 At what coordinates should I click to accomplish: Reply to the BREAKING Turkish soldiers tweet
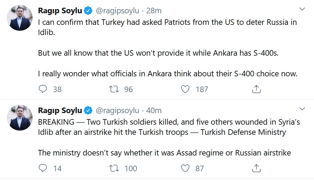pos(43,168)
